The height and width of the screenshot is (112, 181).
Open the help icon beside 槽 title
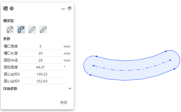coord(12,8)
